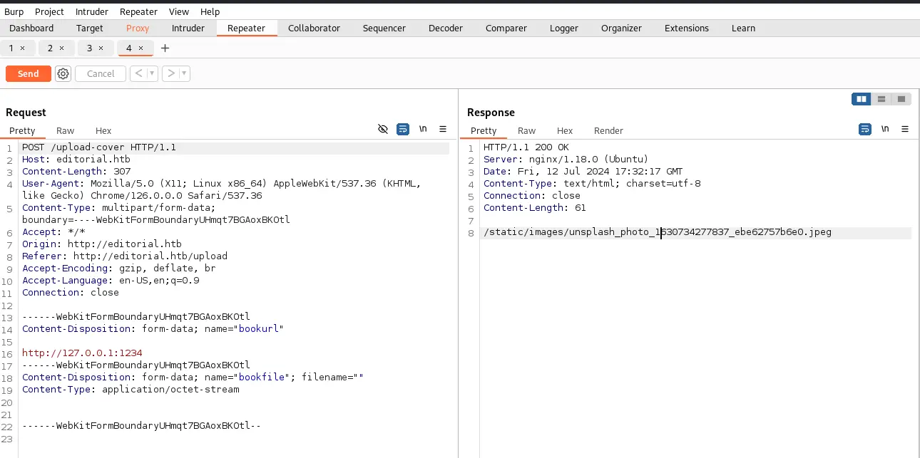Close Repeater tab 1
The height and width of the screenshot is (458, 920).
pyautogui.click(x=22, y=48)
